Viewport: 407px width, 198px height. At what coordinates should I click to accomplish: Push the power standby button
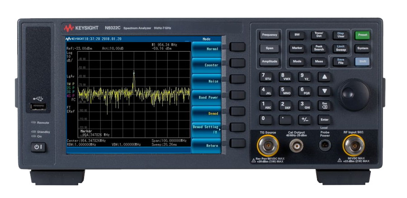pos(38,147)
